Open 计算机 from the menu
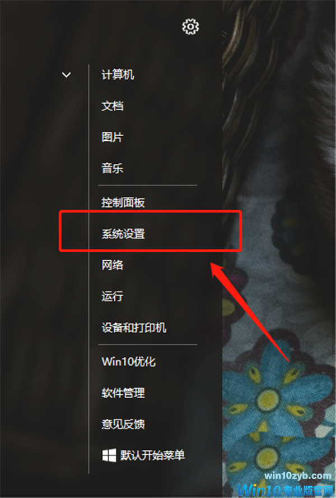 point(118,75)
